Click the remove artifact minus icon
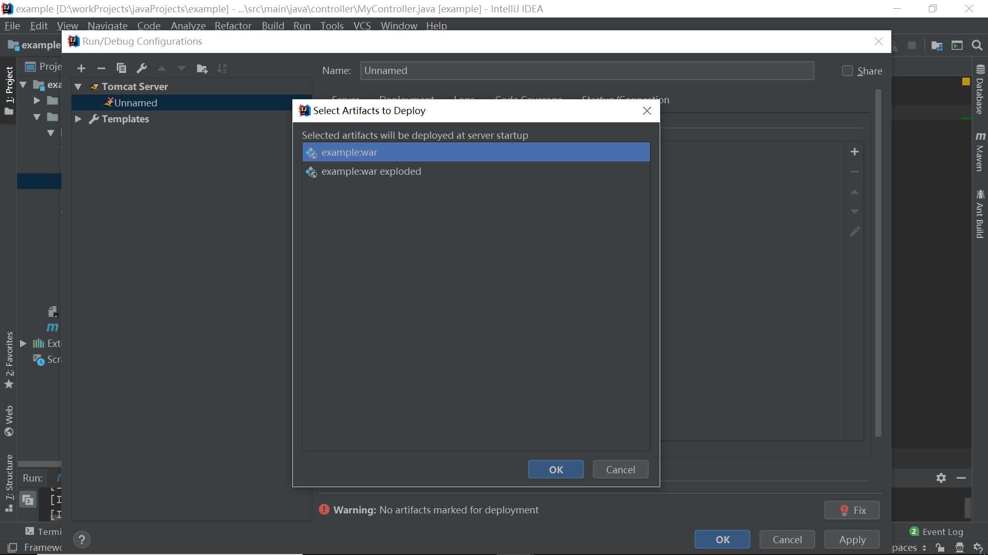This screenshot has height=555, width=988. coord(854,172)
